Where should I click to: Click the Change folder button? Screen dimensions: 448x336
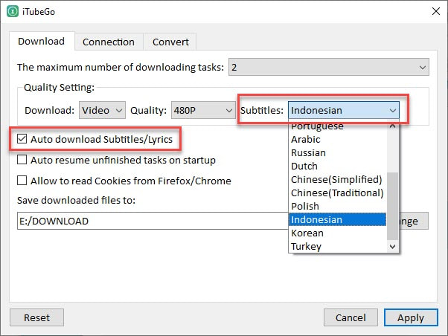[414, 221]
